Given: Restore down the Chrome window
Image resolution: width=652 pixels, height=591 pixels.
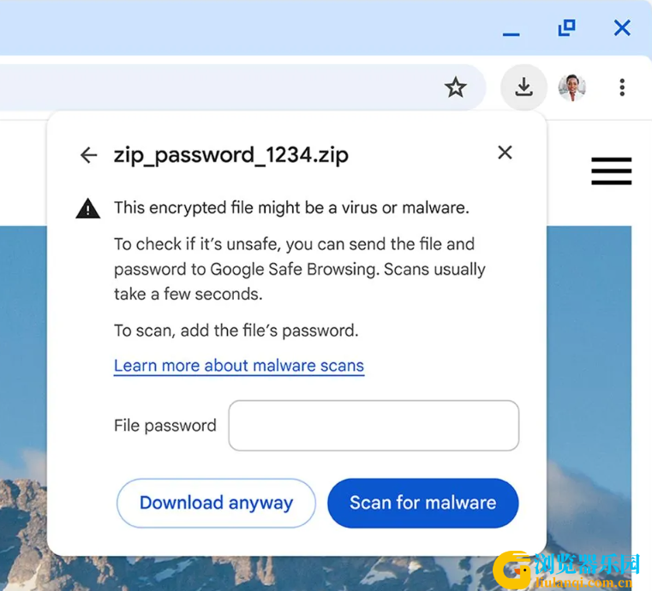Looking at the screenshot, I should click(566, 27).
